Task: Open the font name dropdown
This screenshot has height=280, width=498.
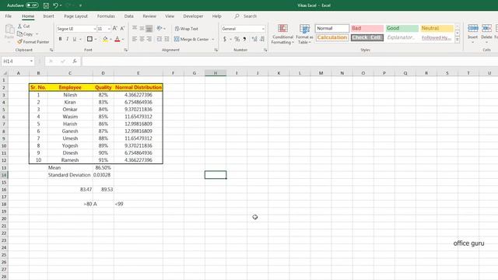Action: click(x=95, y=29)
